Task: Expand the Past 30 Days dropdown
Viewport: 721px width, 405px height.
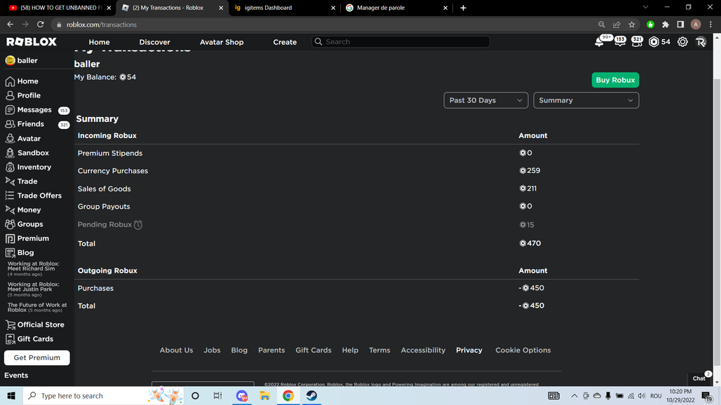Action: [x=485, y=100]
